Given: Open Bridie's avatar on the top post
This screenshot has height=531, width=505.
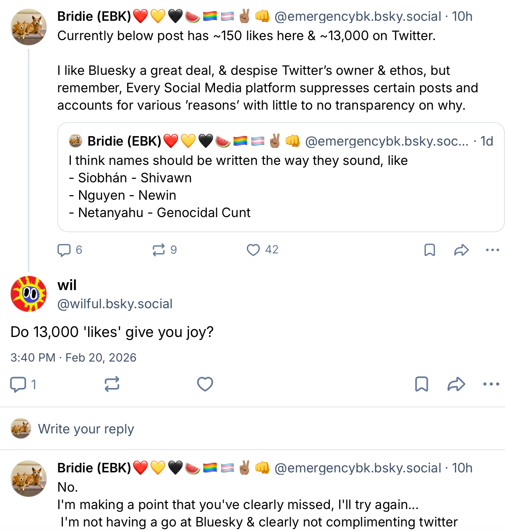Looking at the screenshot, I should click(29, 27).
